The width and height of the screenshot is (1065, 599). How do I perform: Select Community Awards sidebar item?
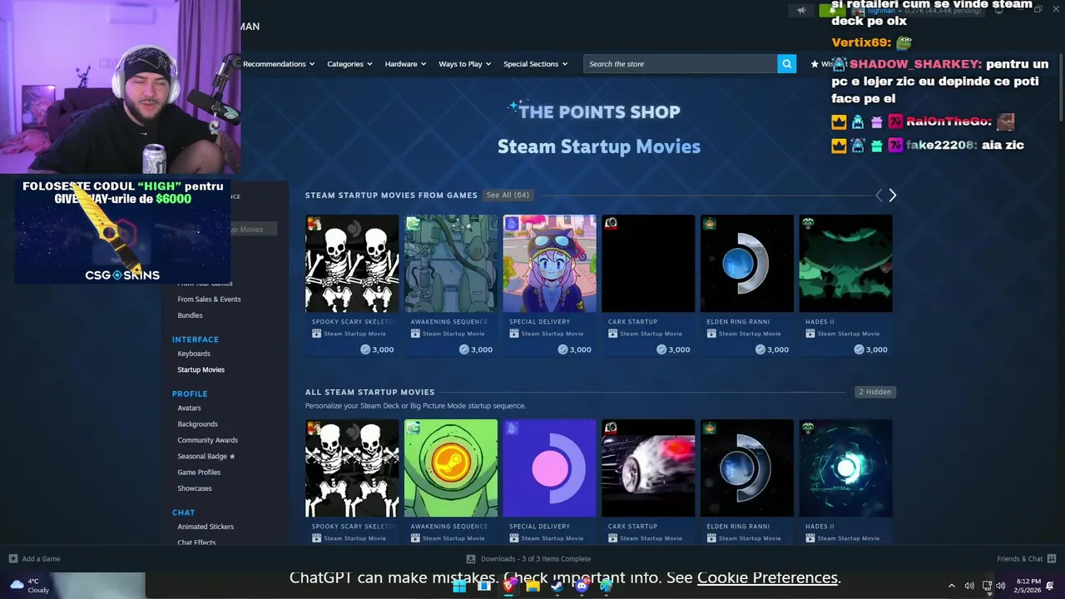point(207,440)
